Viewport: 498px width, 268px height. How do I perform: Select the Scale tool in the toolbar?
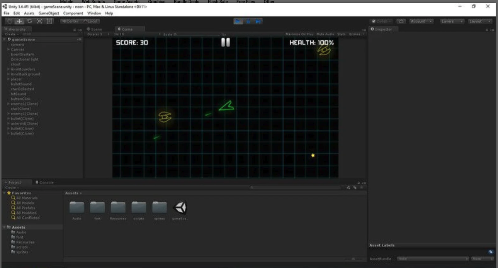click(39, 21)
